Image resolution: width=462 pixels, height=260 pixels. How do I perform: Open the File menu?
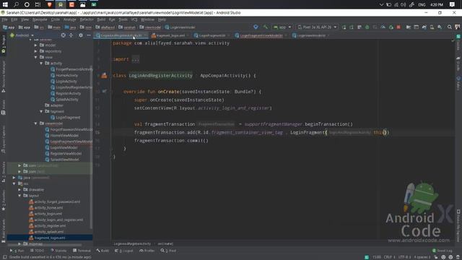click(4, 19)
